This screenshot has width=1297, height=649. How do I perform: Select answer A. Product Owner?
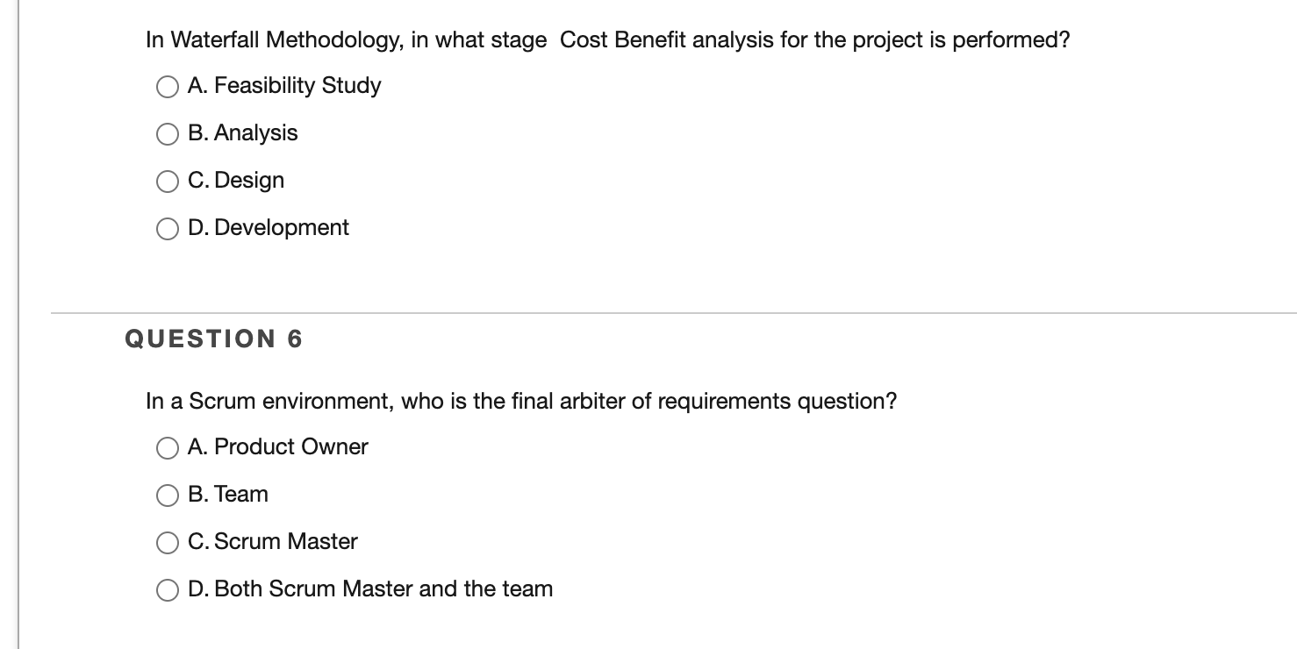coord(167,447)
